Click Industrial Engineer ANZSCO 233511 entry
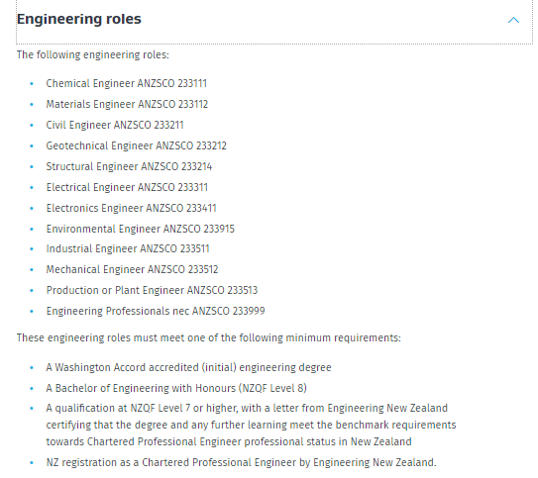 128,248
